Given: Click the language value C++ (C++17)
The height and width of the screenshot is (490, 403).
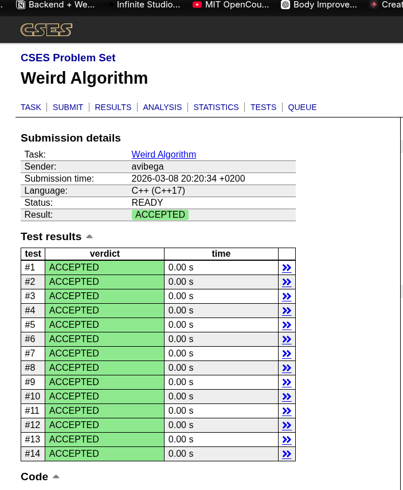Looking at the screenshot, I should pyautogui.click(x=158, y=191).
